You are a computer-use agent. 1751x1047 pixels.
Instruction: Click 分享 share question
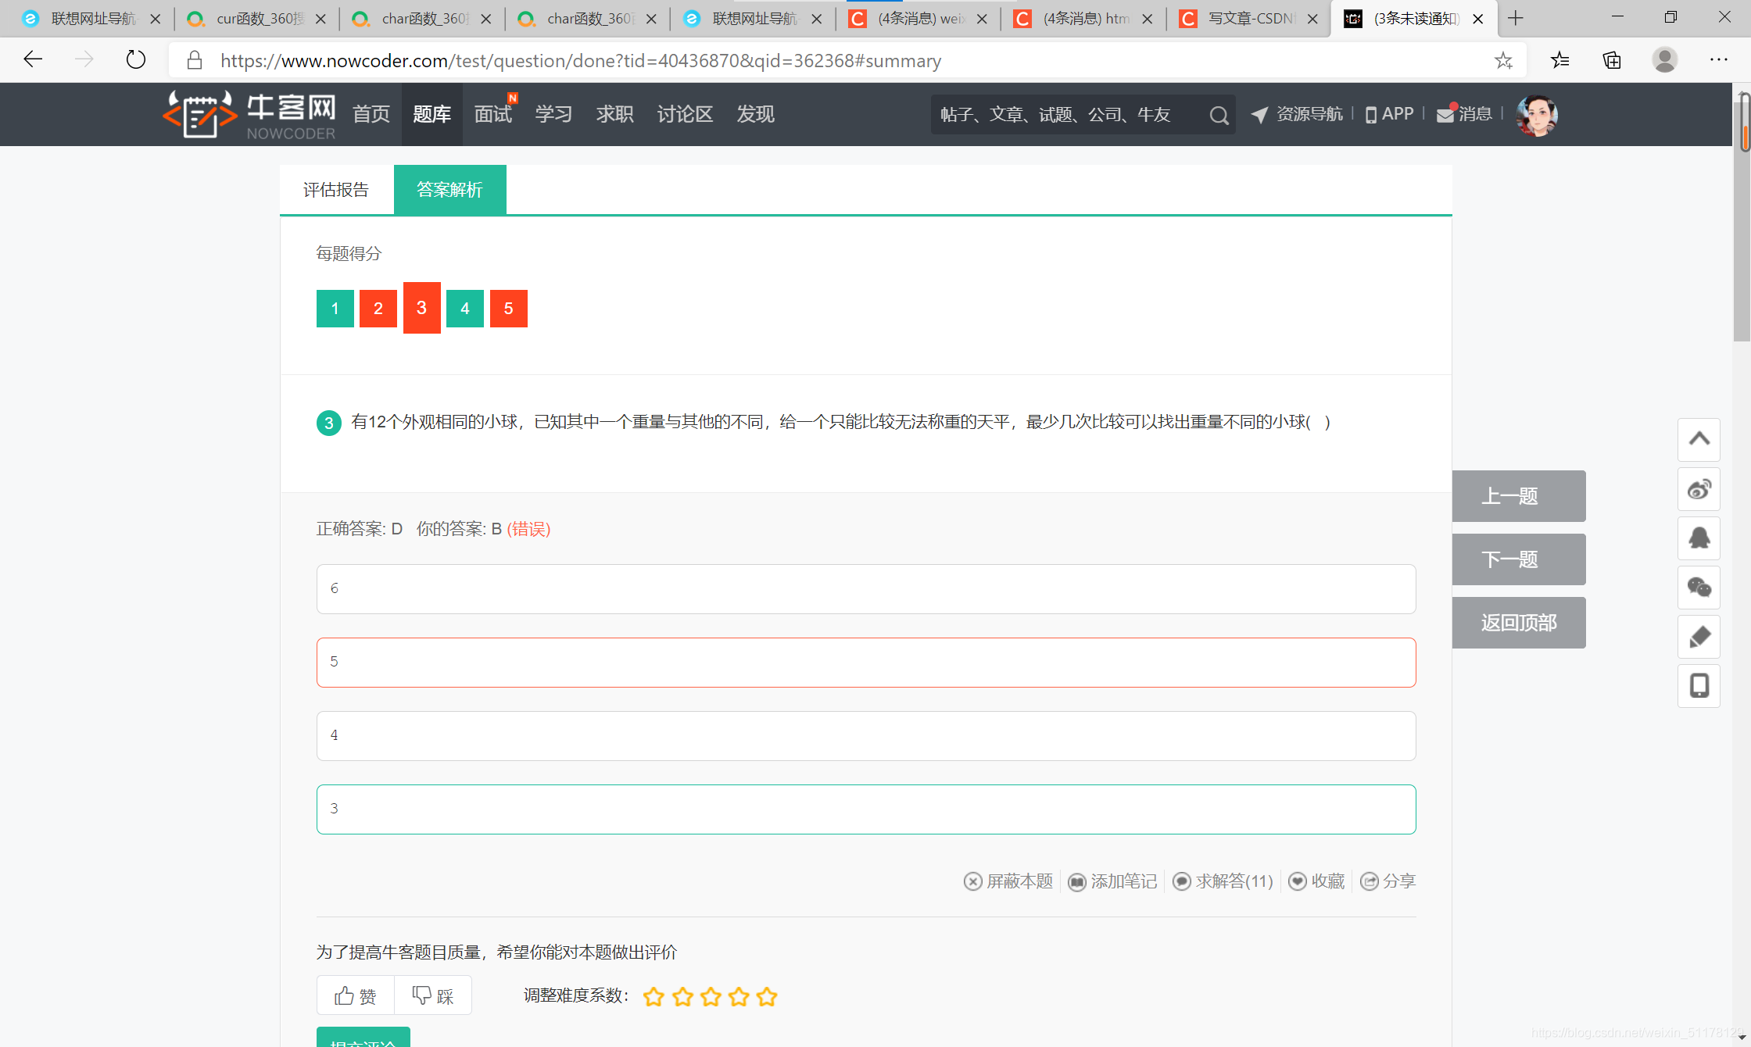click(x=1388, y=881)
